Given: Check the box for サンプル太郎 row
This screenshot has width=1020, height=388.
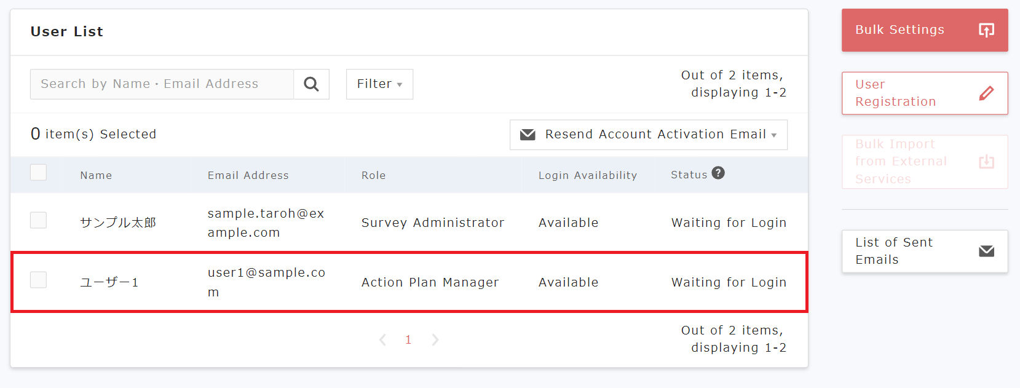Looking at the screenshot, I should click(39, 220).
